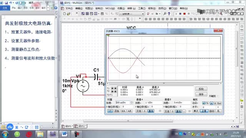
Task: Click the oscilloscope horizontal scrollbar
Action: tap(164, 84)
